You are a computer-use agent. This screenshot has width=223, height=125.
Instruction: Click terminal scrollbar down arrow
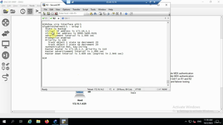coord(168,85)
